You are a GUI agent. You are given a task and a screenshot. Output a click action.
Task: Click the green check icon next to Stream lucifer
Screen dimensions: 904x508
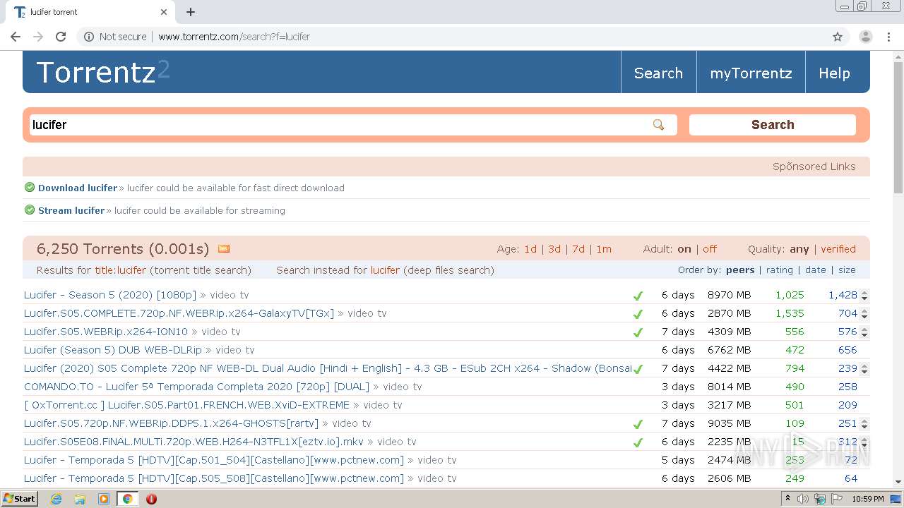[30, 210]
